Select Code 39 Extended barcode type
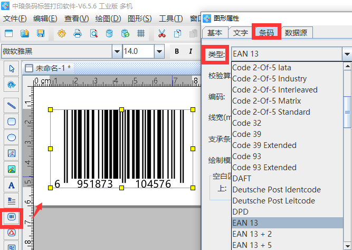Image resolution: width=352 pixels, height=250 pixels. pos(287,145)
